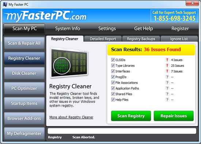Screen dimensions: 201x144
Task: Open the Scan My PC section
Action: tap(24, 29)
